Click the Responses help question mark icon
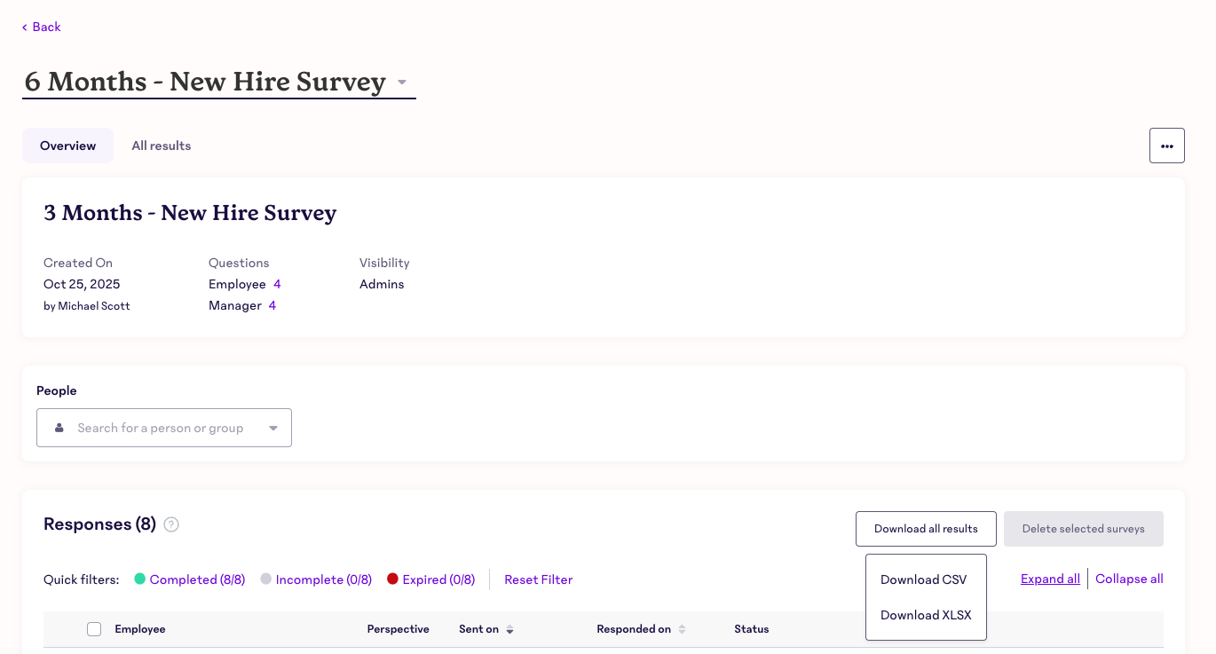Screen dimensions: 1216x654 (171, 524)
